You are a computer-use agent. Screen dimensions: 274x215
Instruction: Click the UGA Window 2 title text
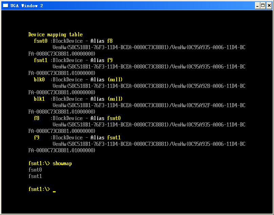(x=27, y=6)
